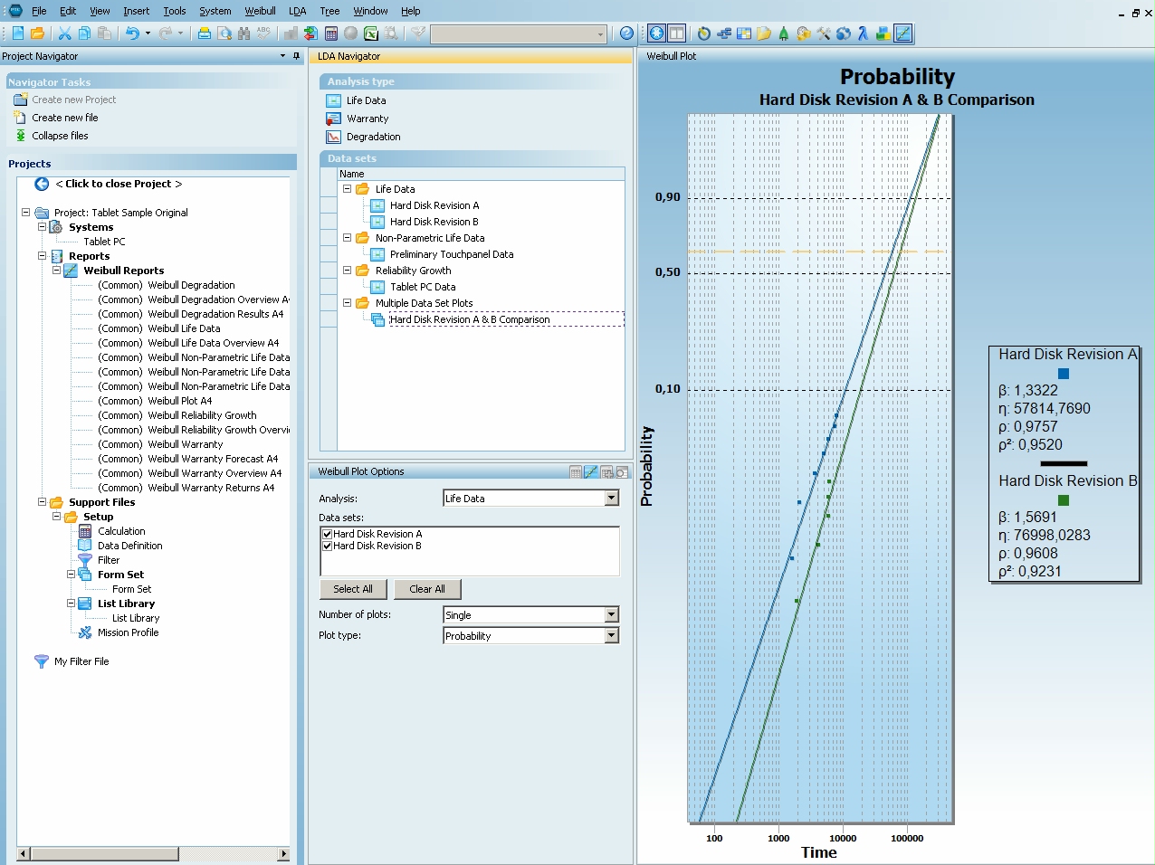Click the lambda icon in the toolbar
The image size is (1155, 865).
point(863,33)
